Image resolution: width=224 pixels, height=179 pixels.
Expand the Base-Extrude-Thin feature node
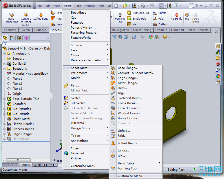(5, 99)
